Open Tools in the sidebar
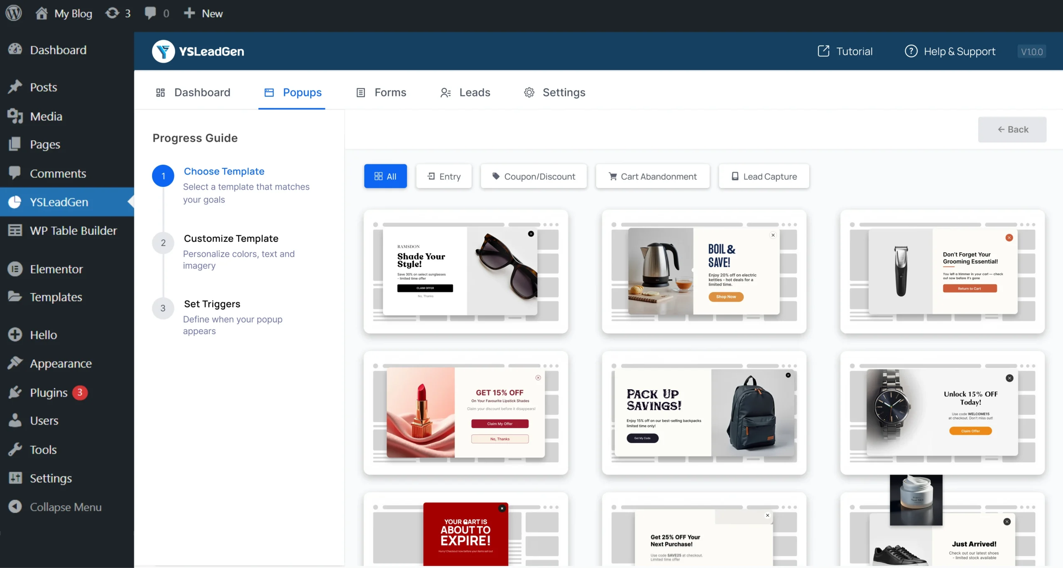 (x=67, y=449)
